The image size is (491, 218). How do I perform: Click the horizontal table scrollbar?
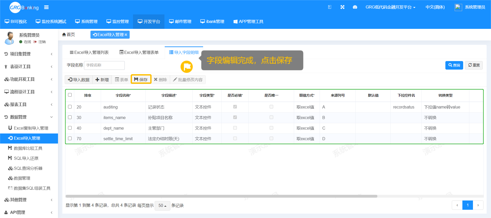[221, 196]
